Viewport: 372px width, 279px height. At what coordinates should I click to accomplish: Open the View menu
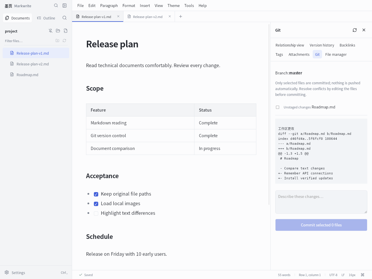pyautogui.click(x=159, y=6)
